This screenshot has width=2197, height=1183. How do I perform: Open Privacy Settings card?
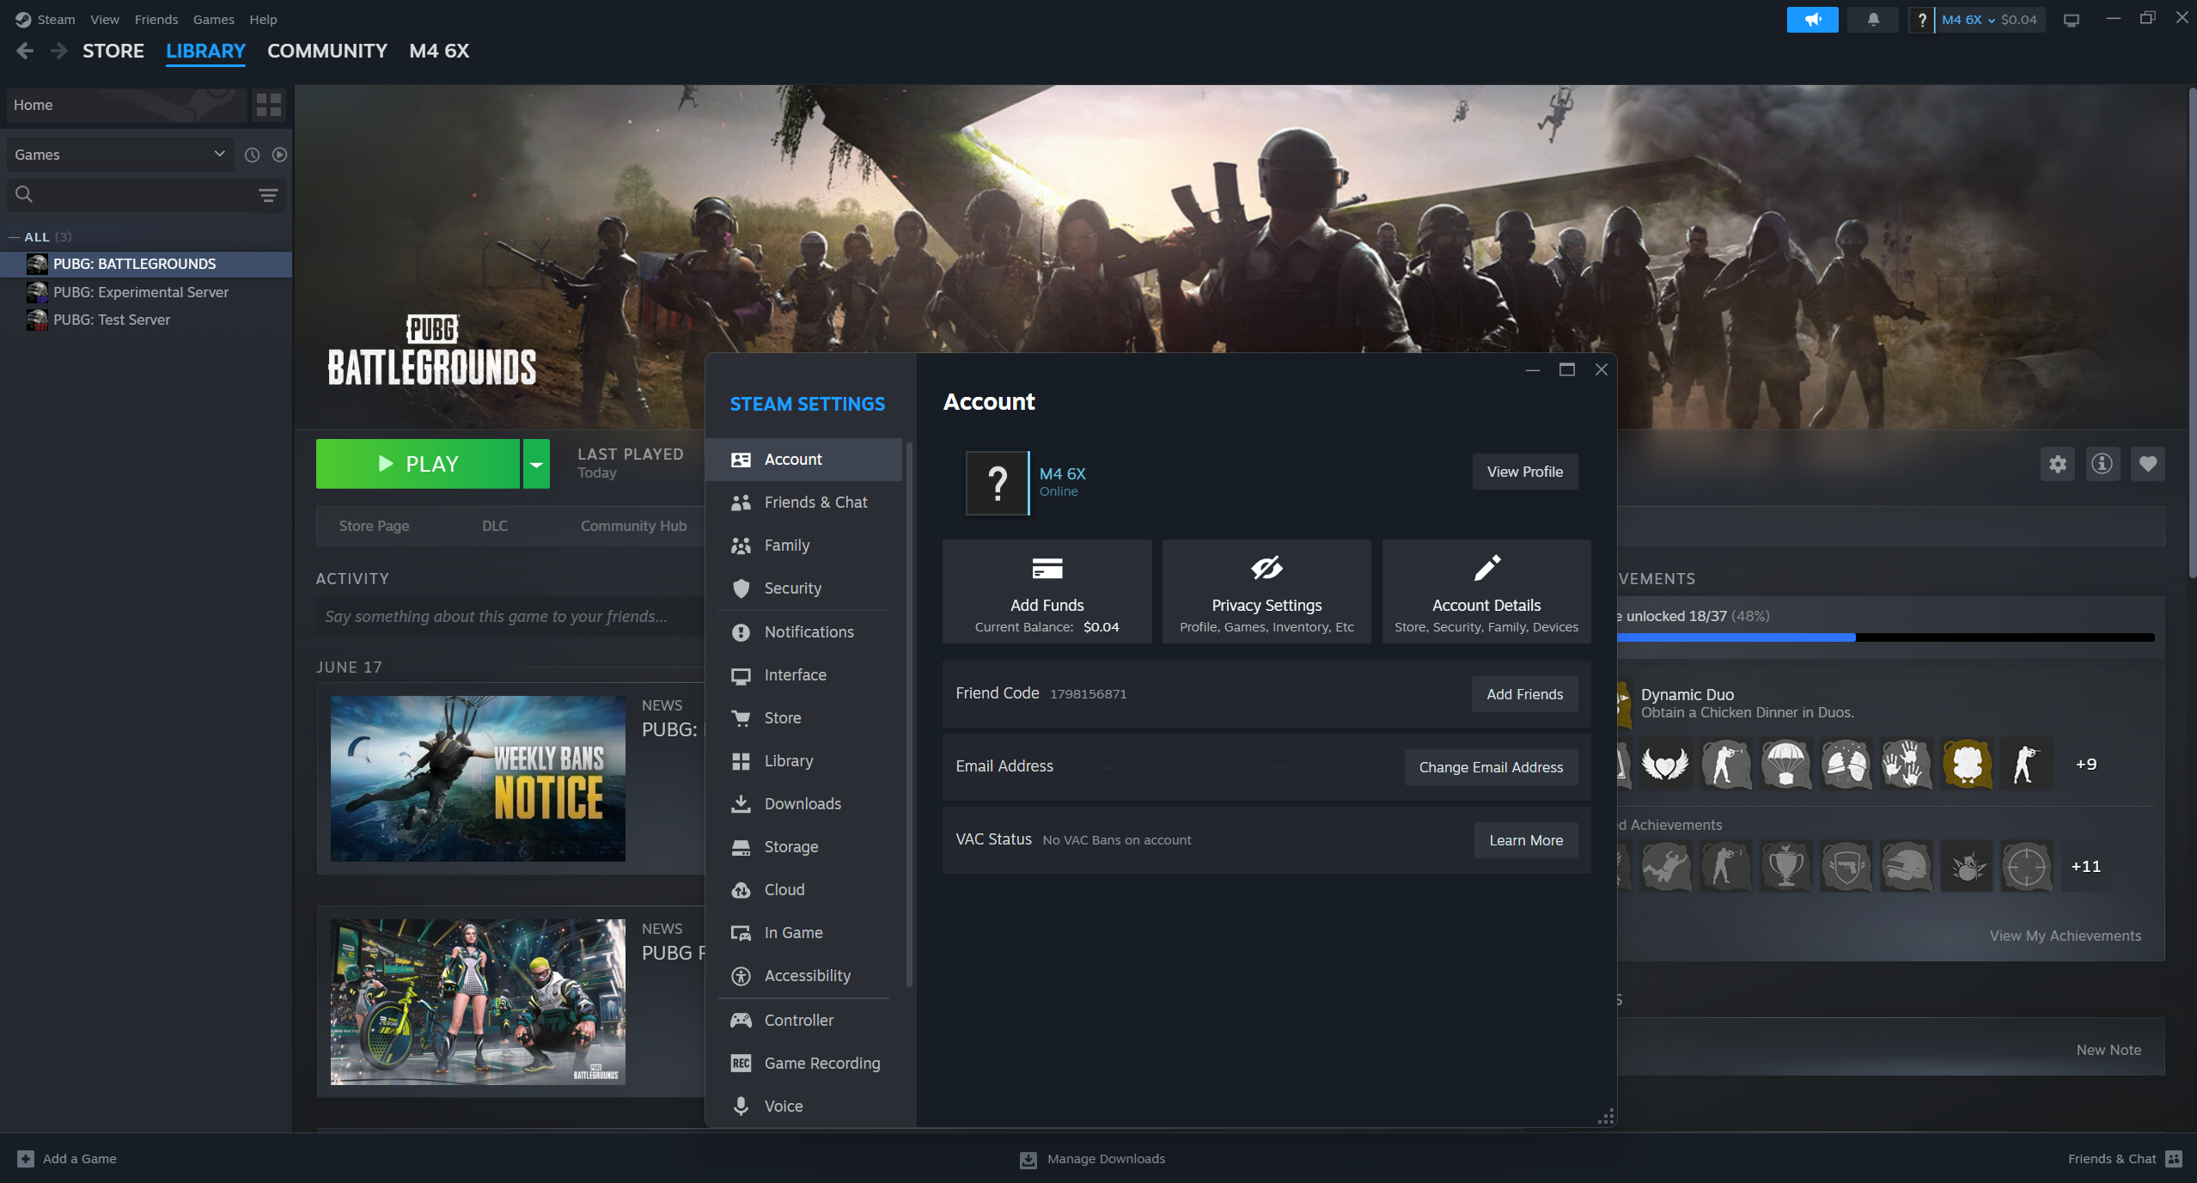pyautogui.click(x=1266, y=591)
